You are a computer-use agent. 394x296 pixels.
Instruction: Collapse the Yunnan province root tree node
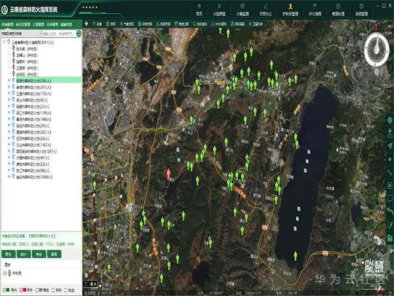[5, 41]
